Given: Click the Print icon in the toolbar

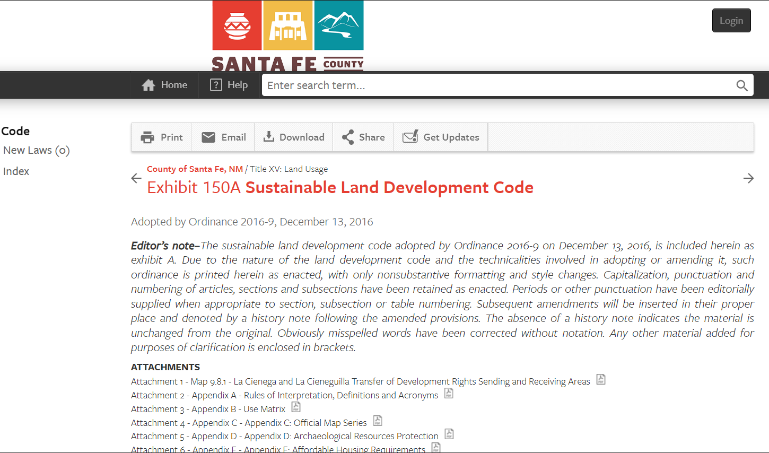Looking at the screenshot, I should (147, 137).
